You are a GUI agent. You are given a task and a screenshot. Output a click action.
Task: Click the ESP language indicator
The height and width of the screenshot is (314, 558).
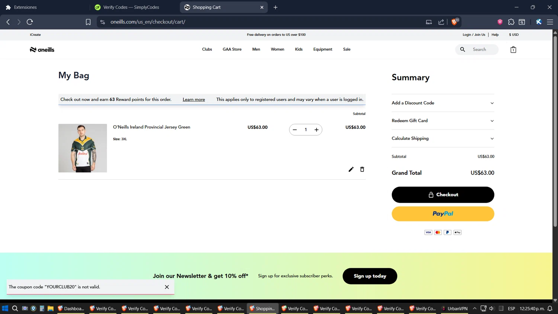511,308
